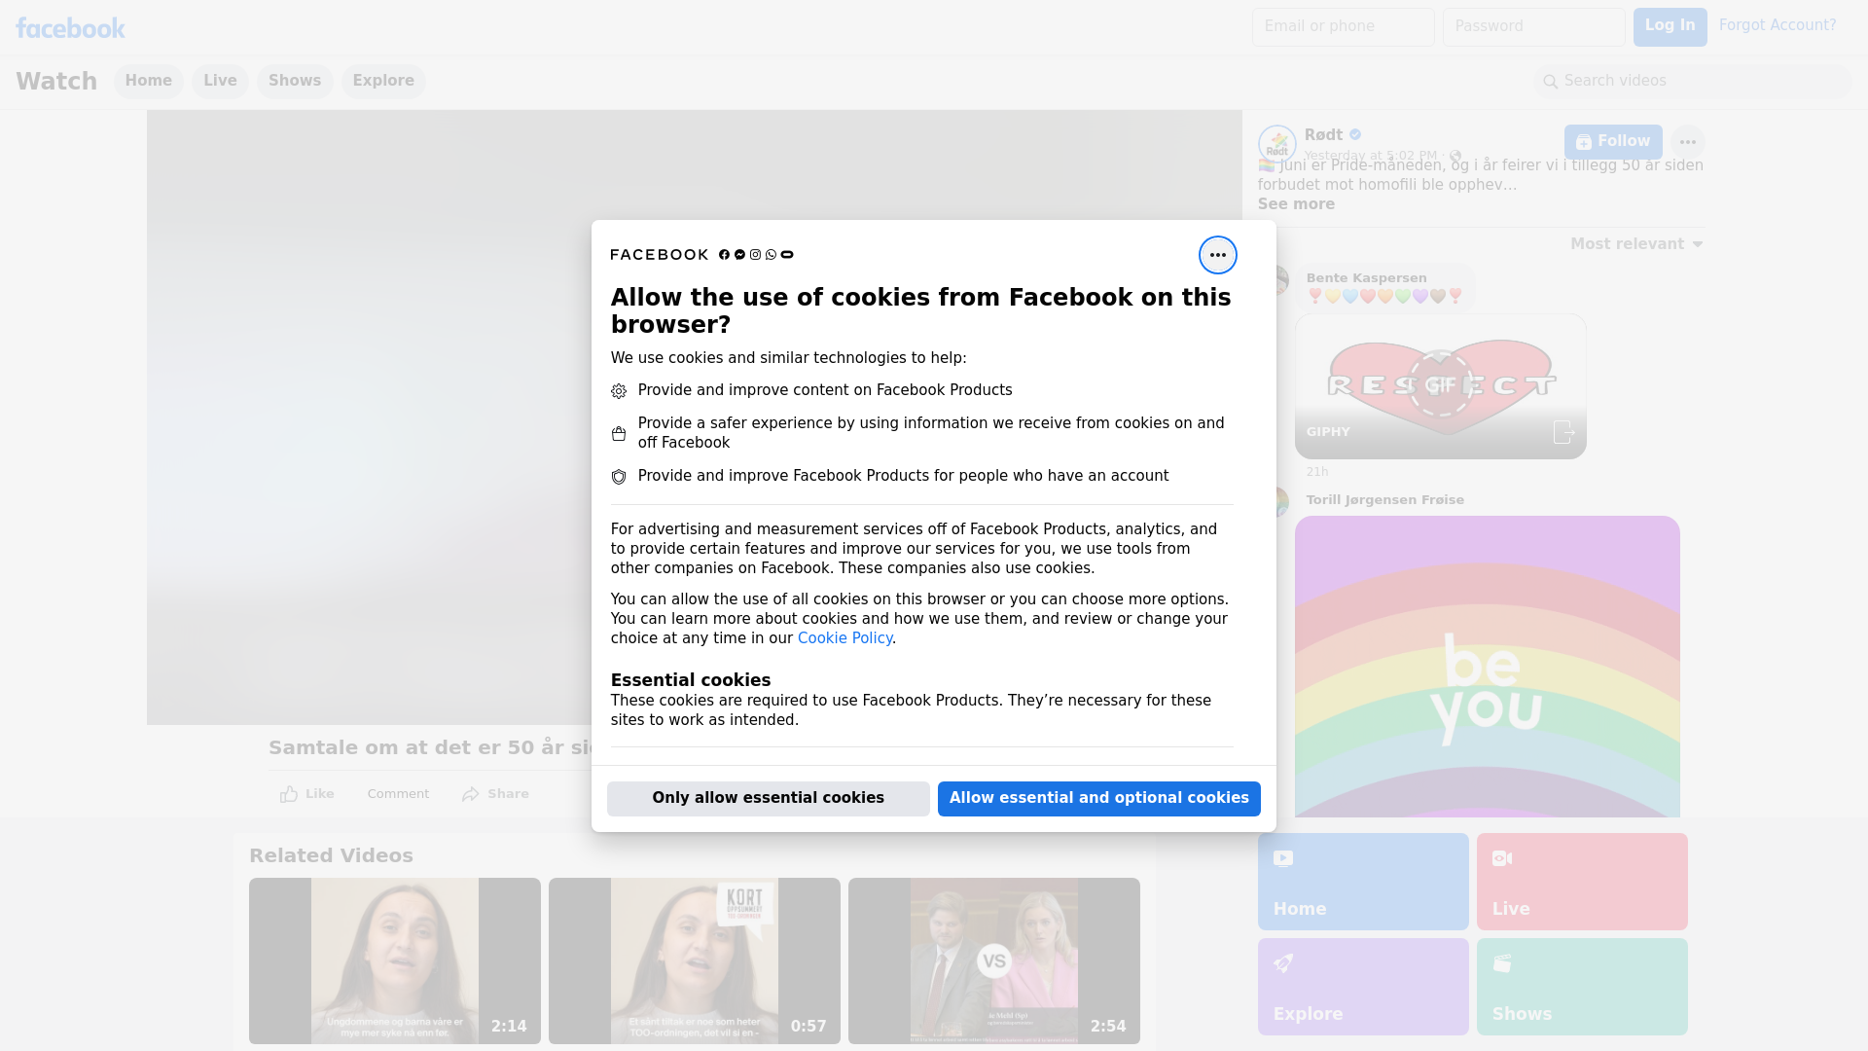This screenshot has height=1051, width=1868.
Task: Switch to the Shows tab
Action: [x=295, y=81]
